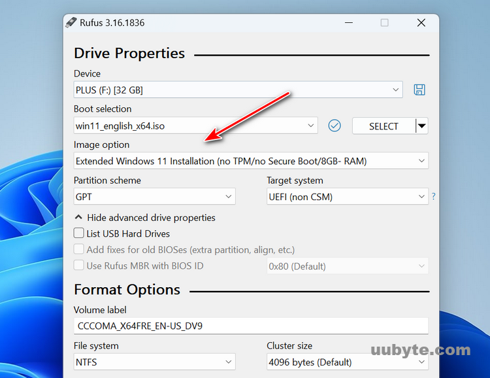Open the Partition scheme GPT dropdown
Screen dimensions: 490x378
[x=154, y=196]
